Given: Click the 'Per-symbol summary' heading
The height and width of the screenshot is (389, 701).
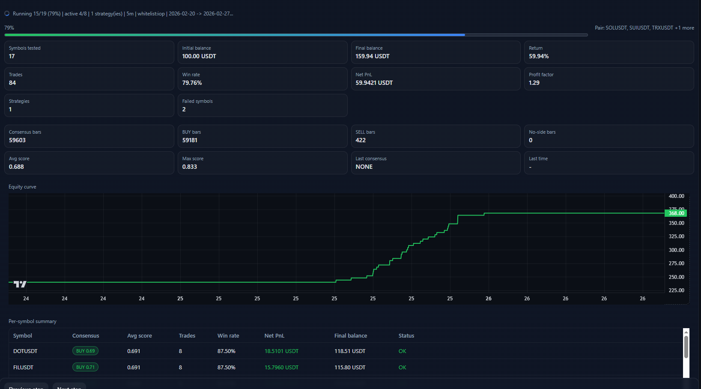Looking at the screenshot, I should (x=32, y=321).
